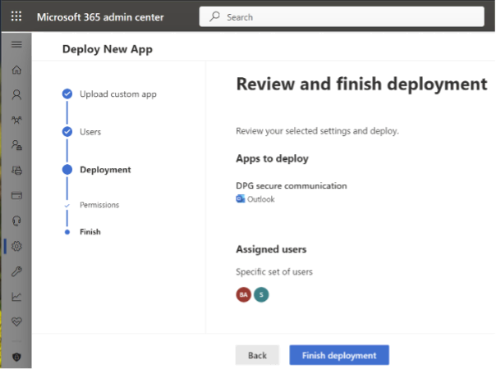The image size is (496, 369).
Task: Go to Home in sidebar
Action: [16, 70]
